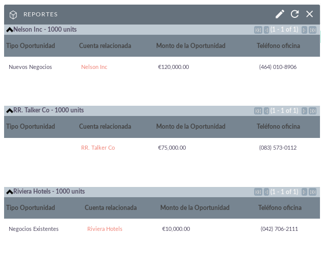
Task: Open the Nelson Inc account link
Action: coord(94,67)
